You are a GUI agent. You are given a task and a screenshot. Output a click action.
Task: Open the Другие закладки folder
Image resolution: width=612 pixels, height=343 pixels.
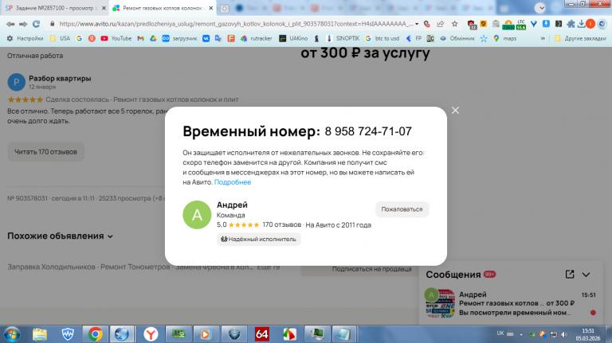coord(580,38)
